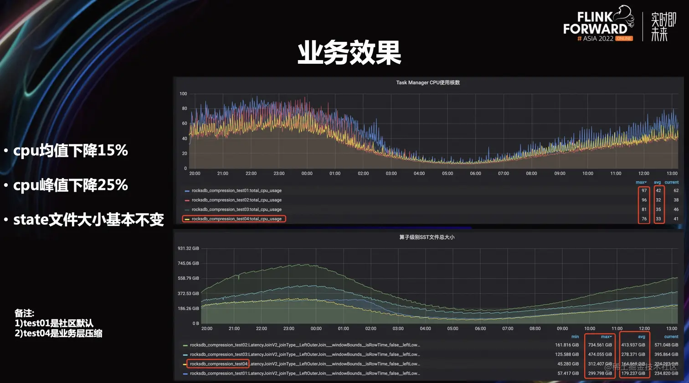
Task: Click the green swatch for test02 SST series
Action: pyautogui.click(x=185, y=346)
